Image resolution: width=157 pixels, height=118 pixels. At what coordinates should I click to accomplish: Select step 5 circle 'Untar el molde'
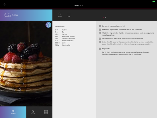pos(100,42)
